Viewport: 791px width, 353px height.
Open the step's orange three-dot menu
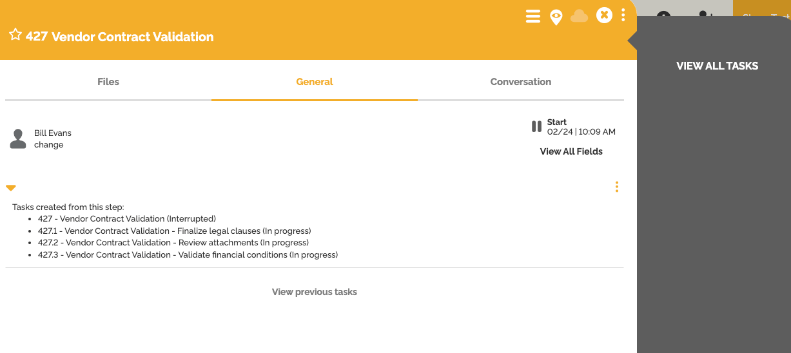point(617,187)
